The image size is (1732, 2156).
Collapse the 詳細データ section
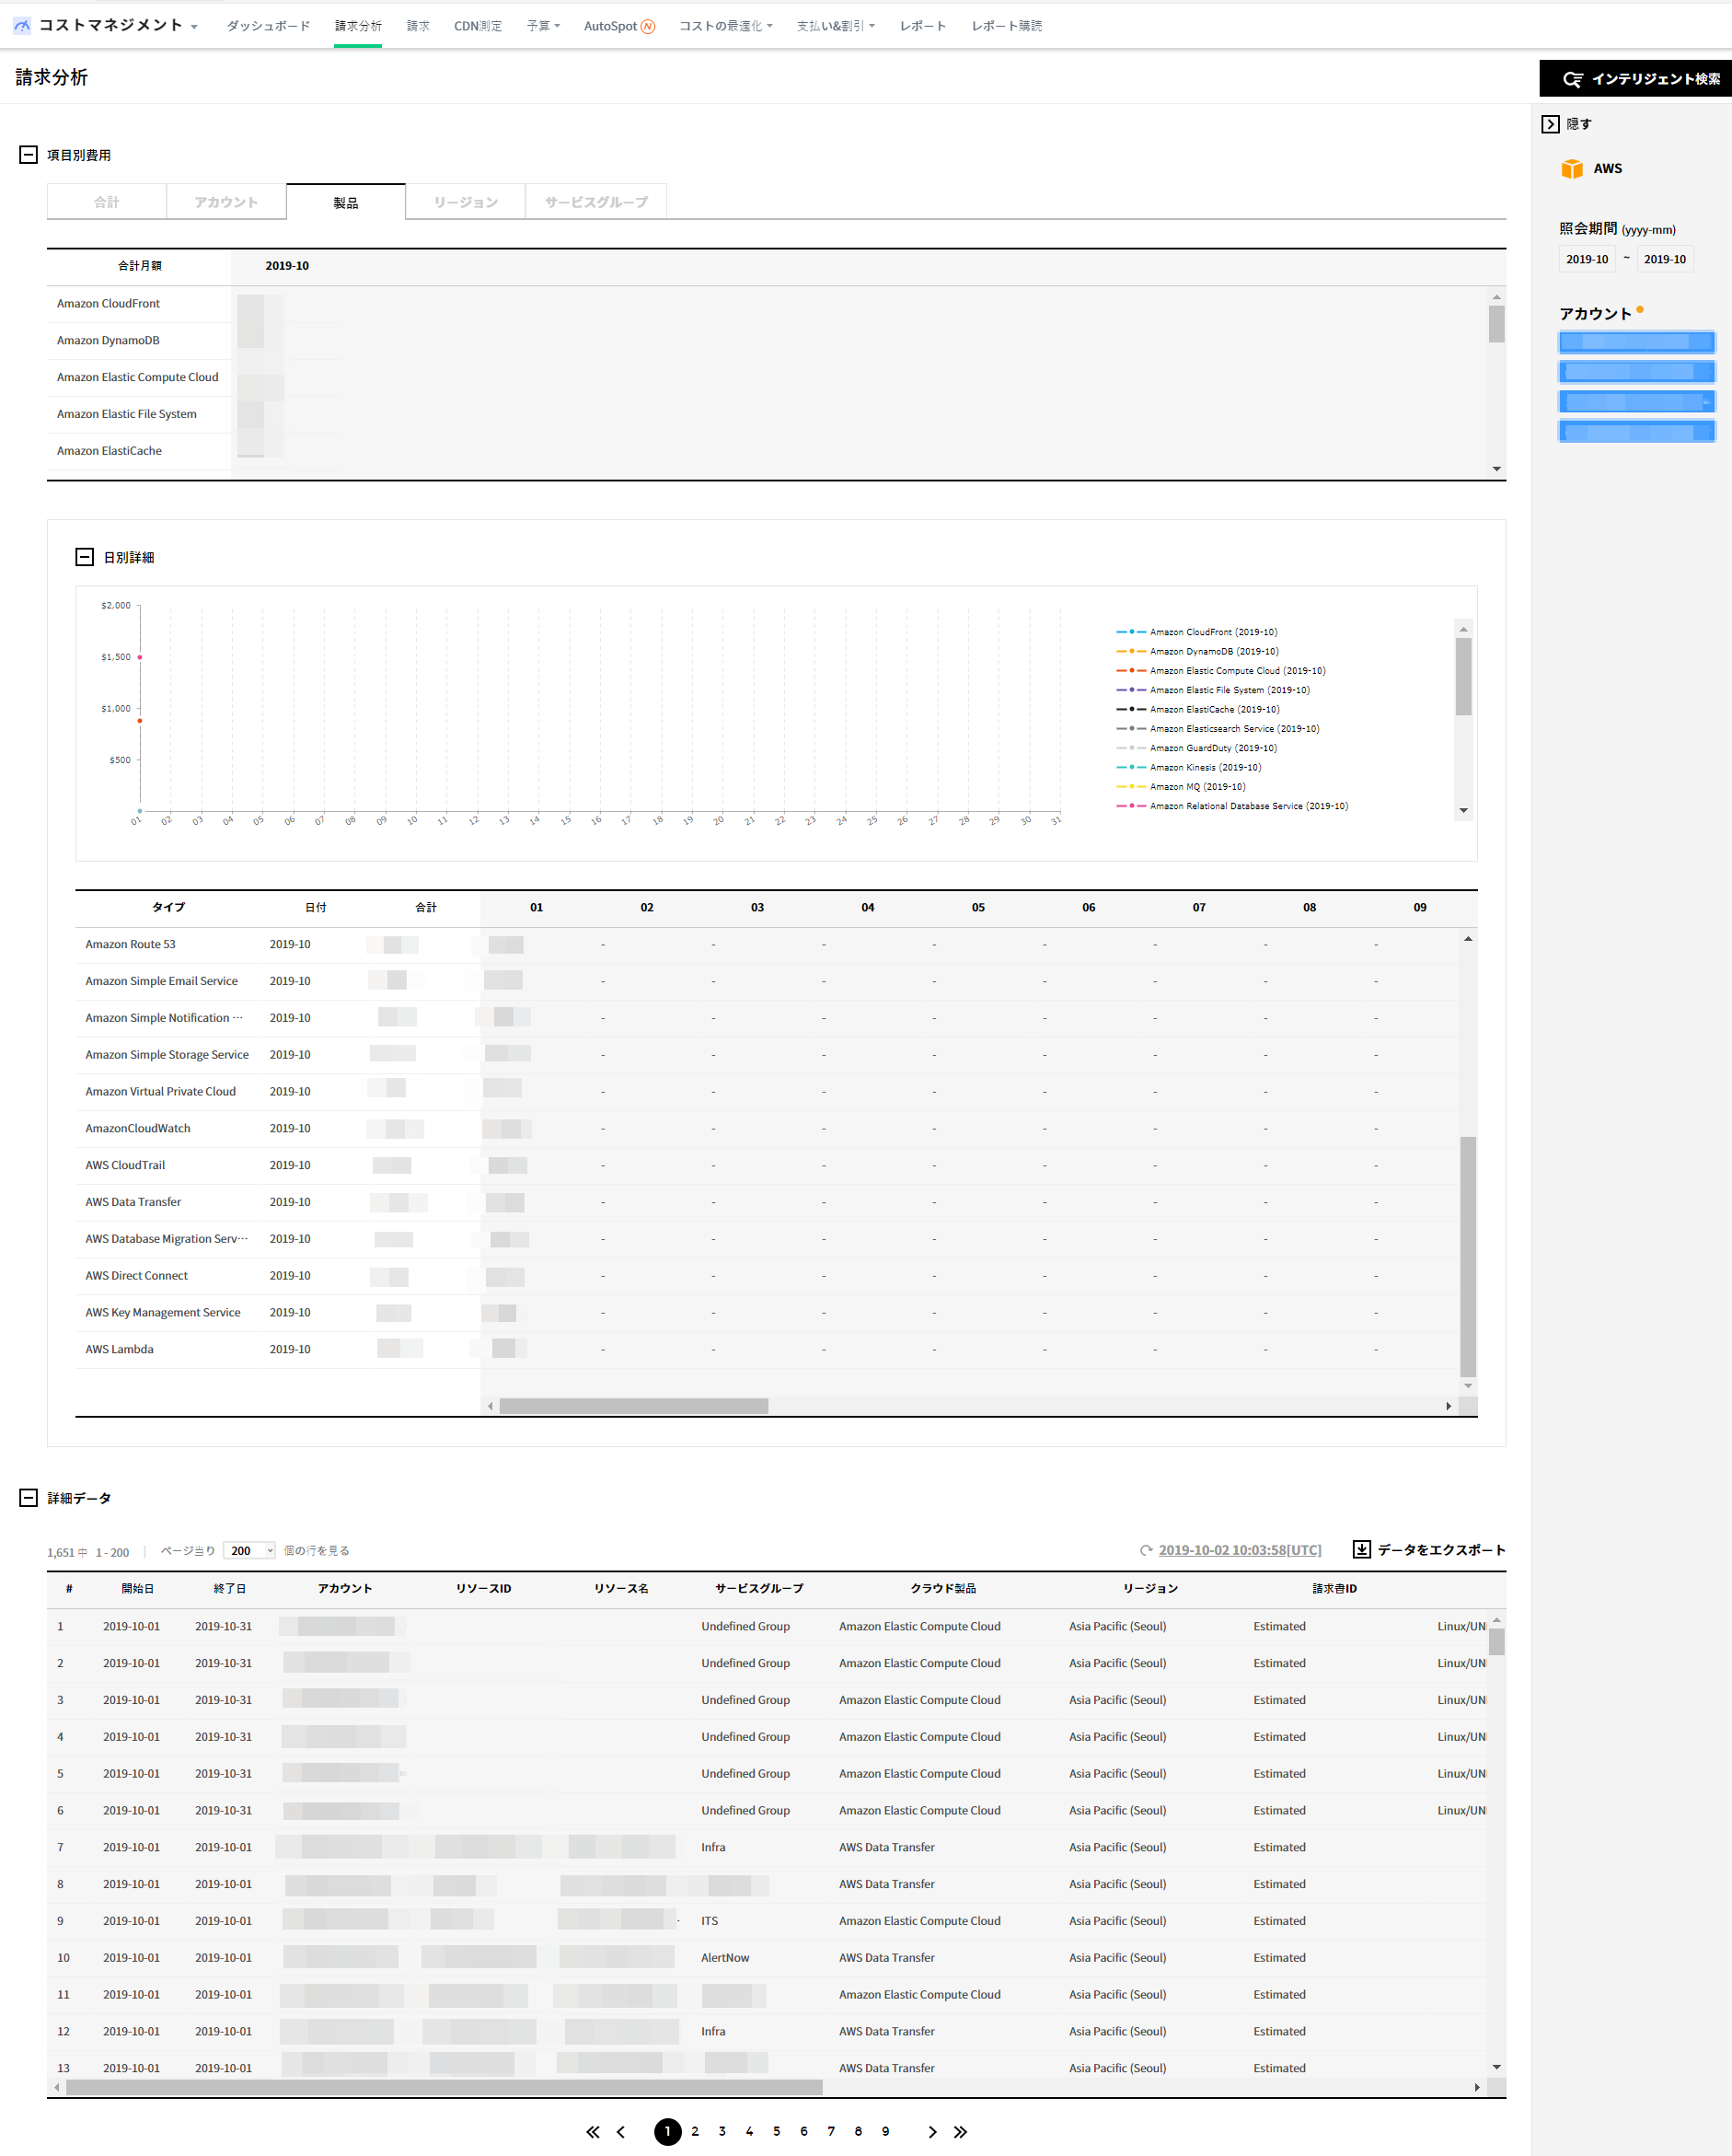point(29,1497)
